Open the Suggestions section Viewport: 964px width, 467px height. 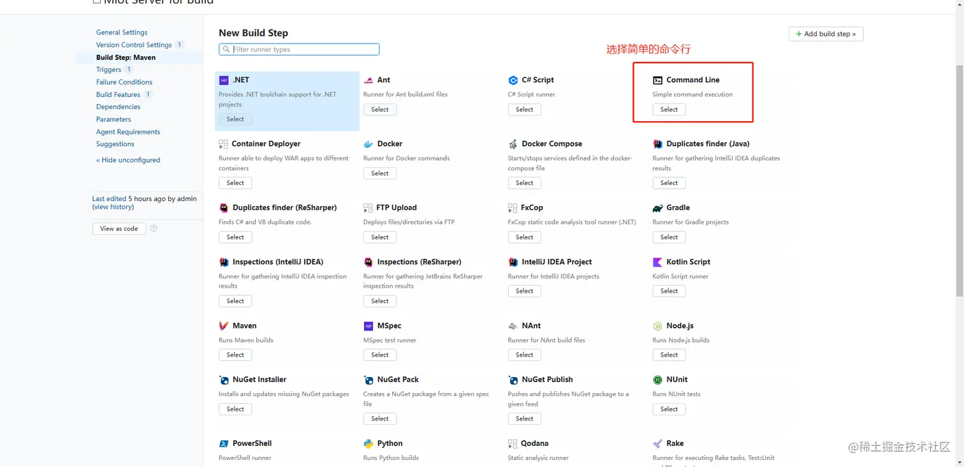click(x=115, y=144)
